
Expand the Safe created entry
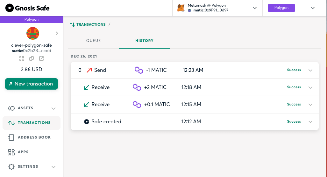[x=310, y=122]
